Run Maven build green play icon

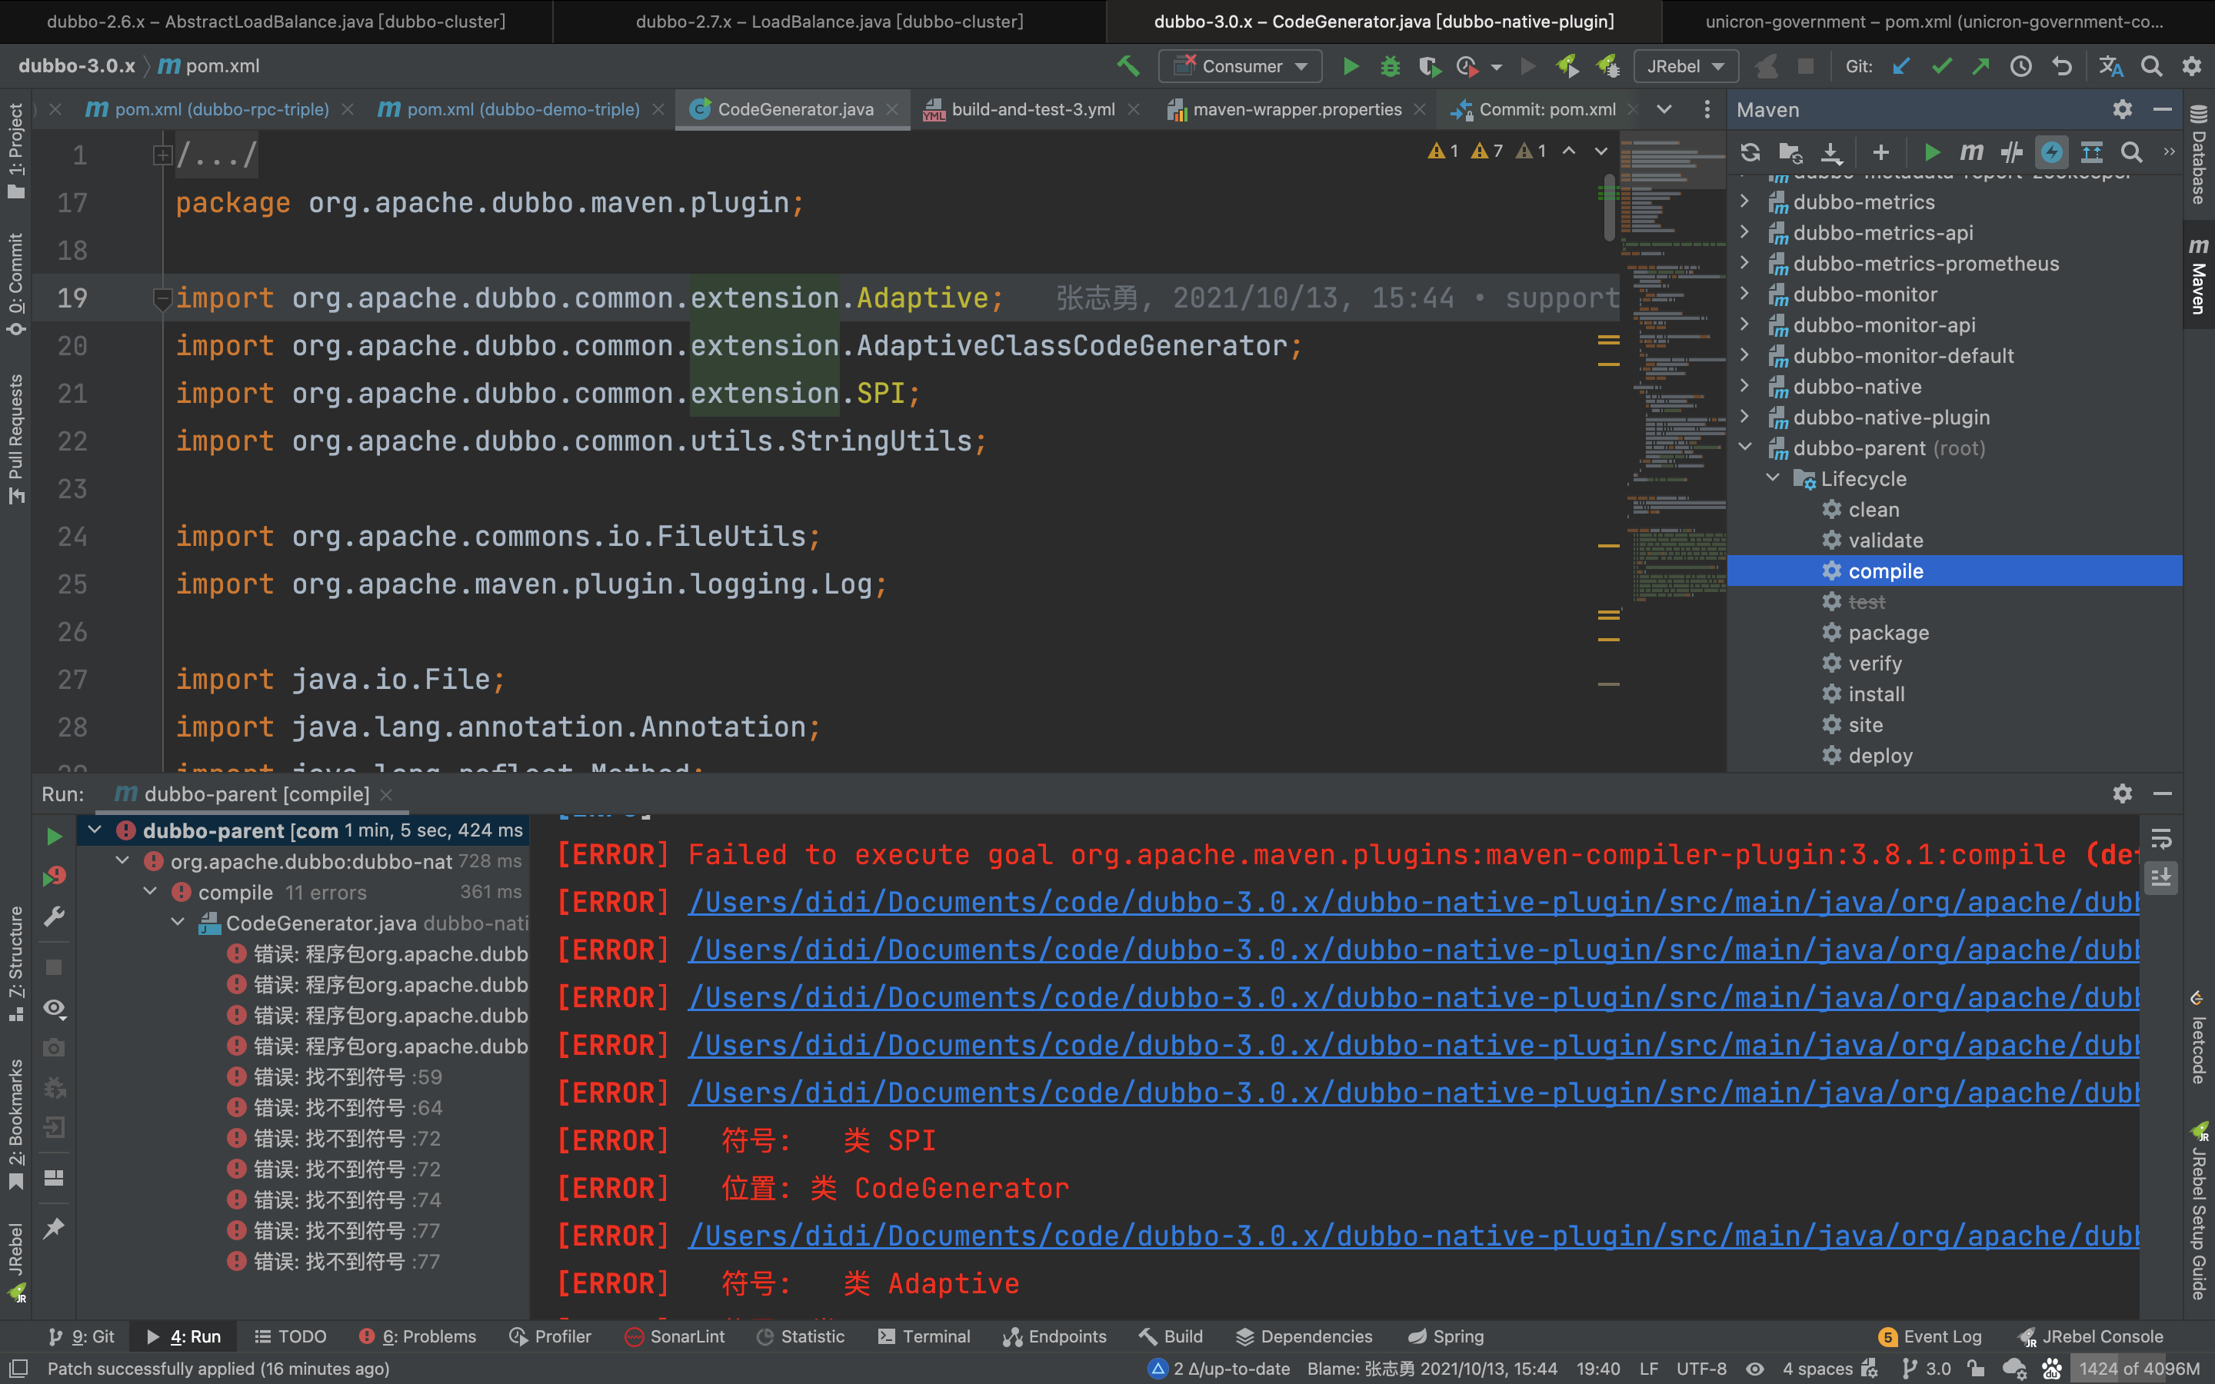click(1931, 152)
